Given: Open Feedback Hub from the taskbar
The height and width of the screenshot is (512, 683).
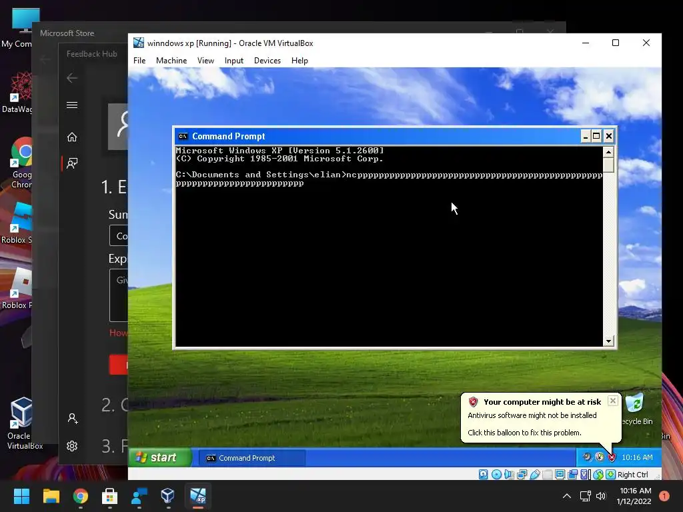Looking at the screenshot, I should pos(139,496).
